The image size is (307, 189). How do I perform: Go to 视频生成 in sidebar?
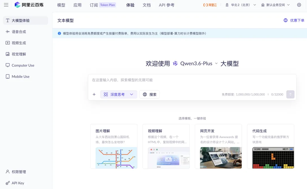[26, 43]
